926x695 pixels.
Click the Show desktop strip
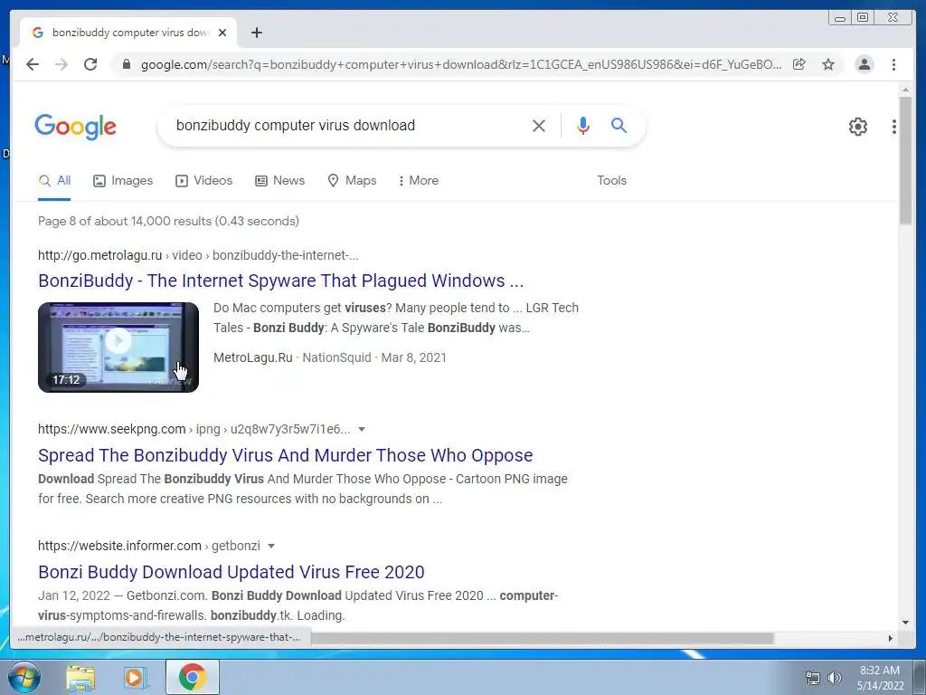[921, 678]
